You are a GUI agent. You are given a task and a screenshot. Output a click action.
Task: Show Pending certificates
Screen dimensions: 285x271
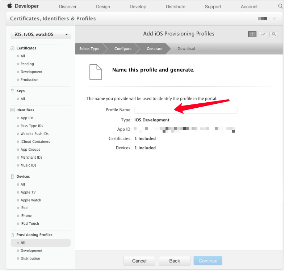27,64
